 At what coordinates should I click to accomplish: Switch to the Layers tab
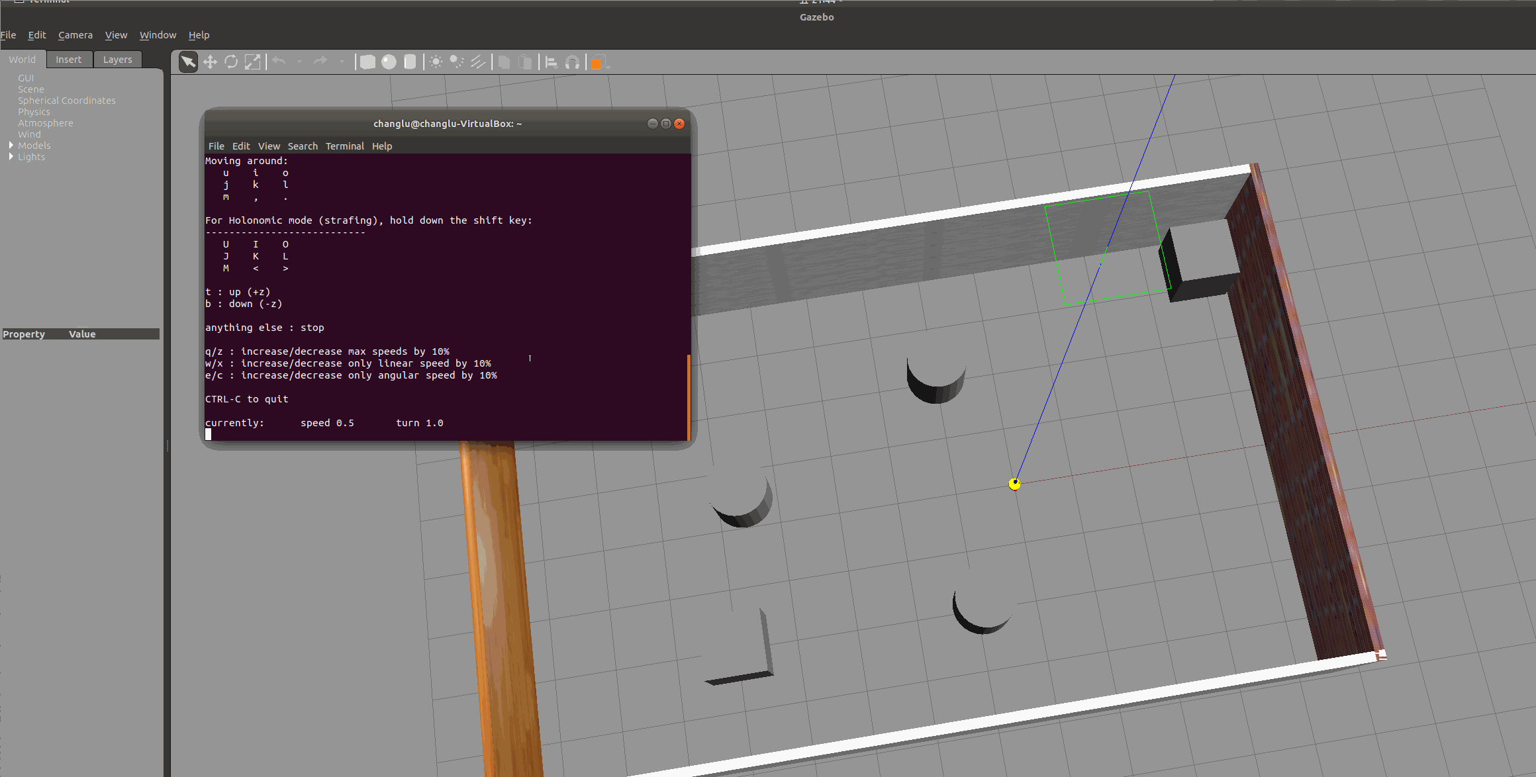(x=118, y=60)
